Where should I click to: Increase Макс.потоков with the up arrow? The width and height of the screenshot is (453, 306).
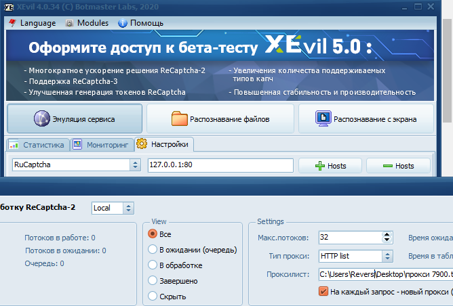[387, 234]
